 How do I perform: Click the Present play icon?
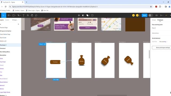coord(161,15)
